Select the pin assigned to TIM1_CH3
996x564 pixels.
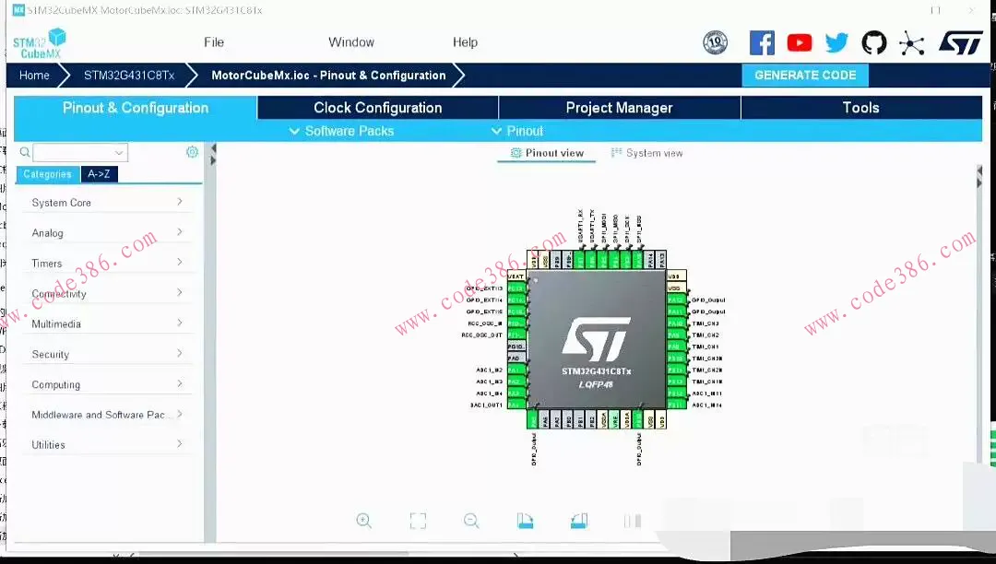tap(677, 323)
